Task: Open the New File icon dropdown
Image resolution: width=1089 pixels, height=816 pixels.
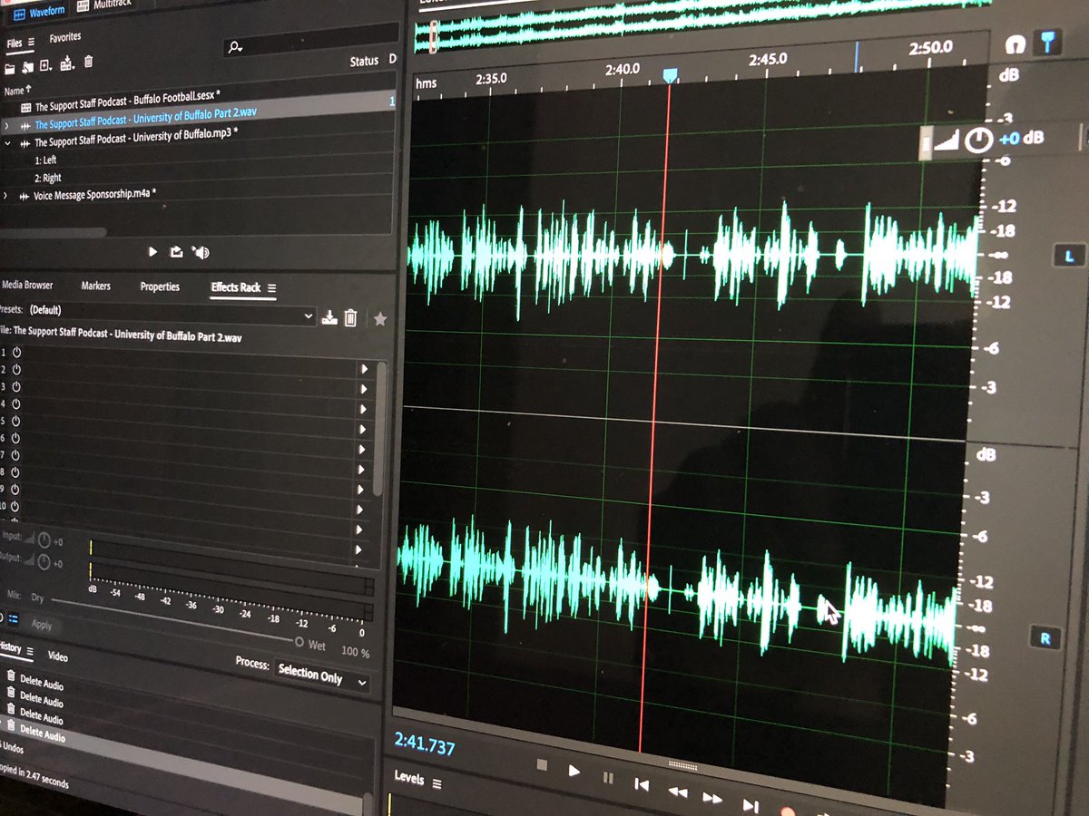Action: [x=46, y=66]
